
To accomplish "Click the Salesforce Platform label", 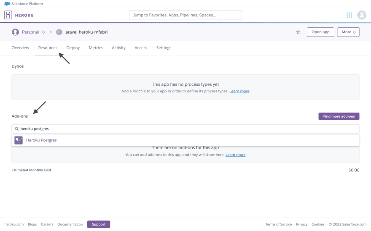I will tap(27, 4).
